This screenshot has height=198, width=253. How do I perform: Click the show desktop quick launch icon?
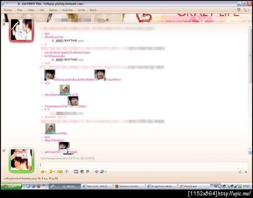pos(28,186)
